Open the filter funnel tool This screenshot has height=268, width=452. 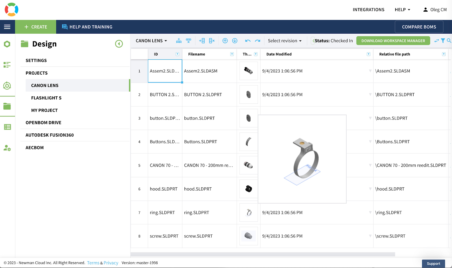(443, 41)
